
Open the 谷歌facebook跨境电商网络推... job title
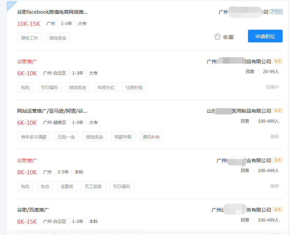pyautogui.click(x=52, y=12)
